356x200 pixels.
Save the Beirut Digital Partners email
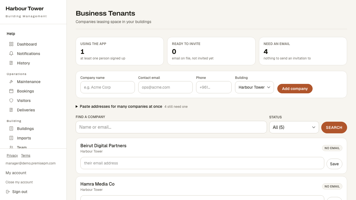(x=334, y=164)
